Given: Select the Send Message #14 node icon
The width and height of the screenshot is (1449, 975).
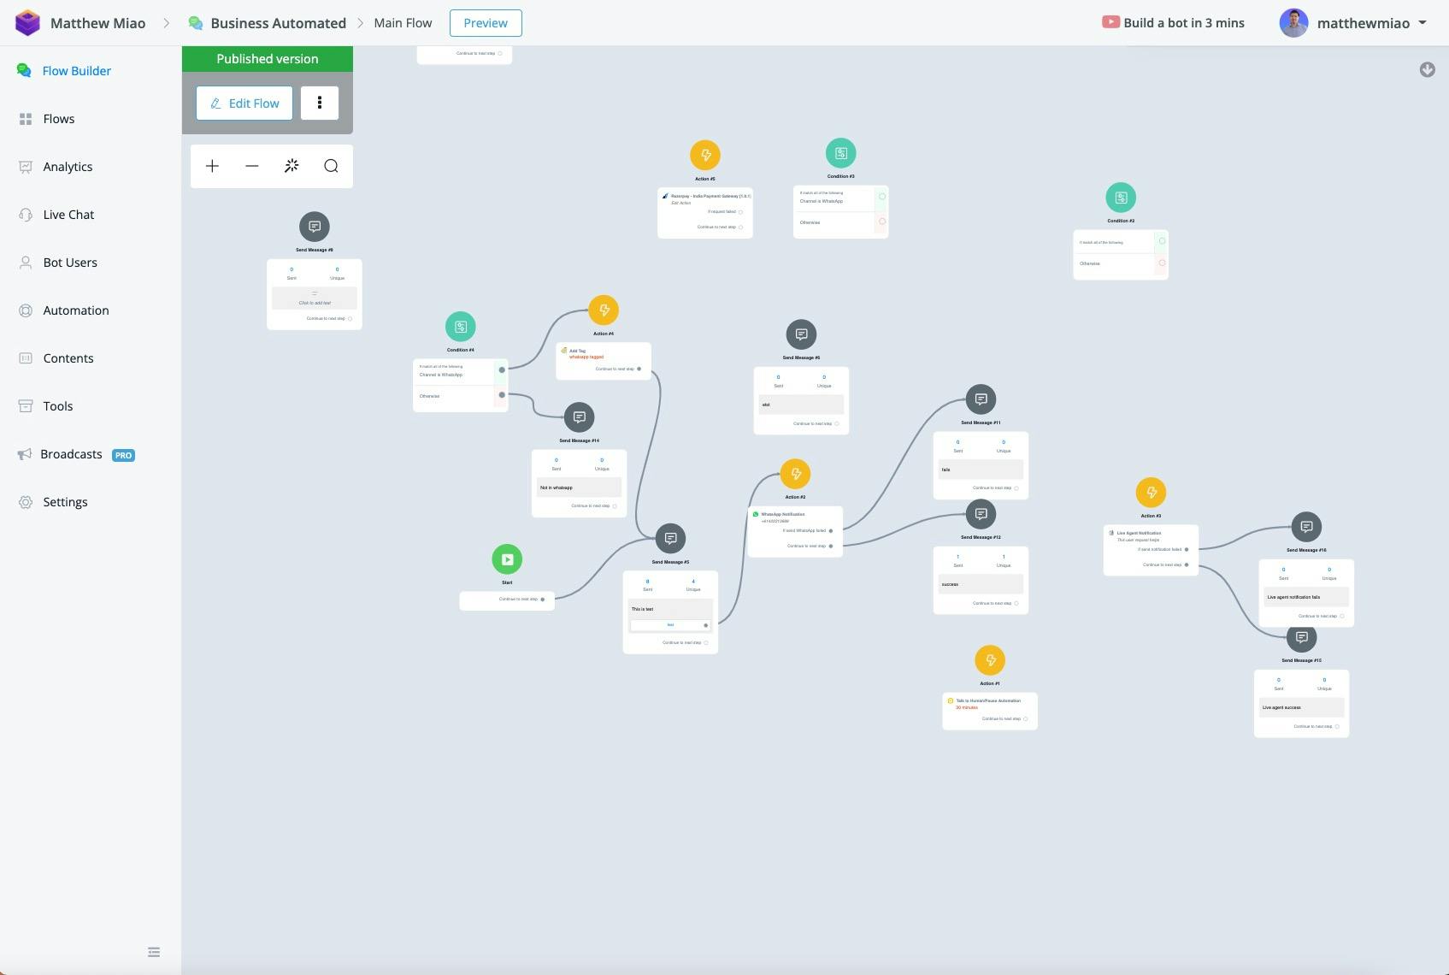Looking at the screenshot, I should coord(579,417).
